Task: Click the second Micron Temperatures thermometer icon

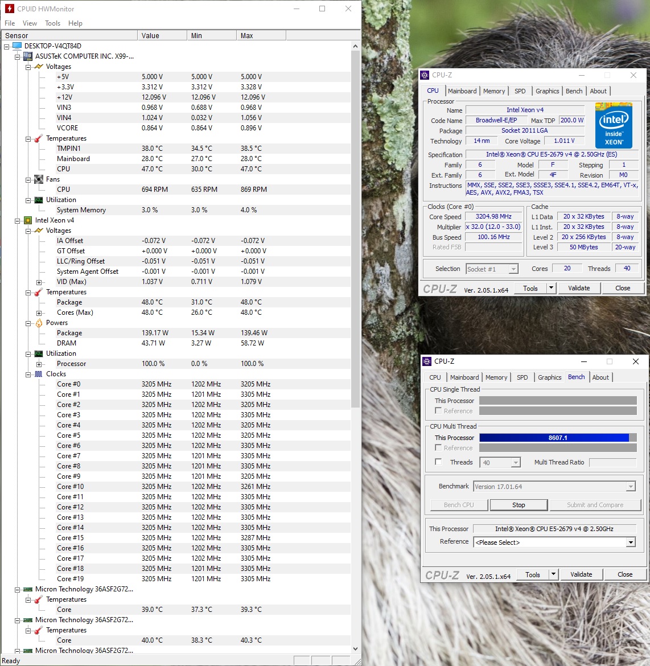Action: click(39, 630)
